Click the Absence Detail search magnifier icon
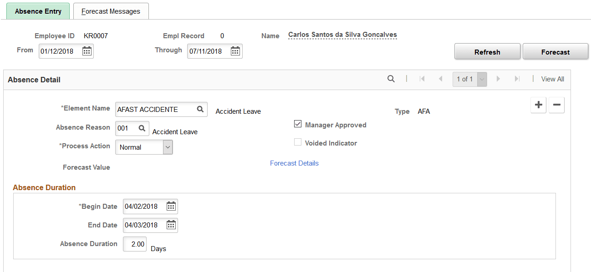The image size is (591, 272). [391, 79]
